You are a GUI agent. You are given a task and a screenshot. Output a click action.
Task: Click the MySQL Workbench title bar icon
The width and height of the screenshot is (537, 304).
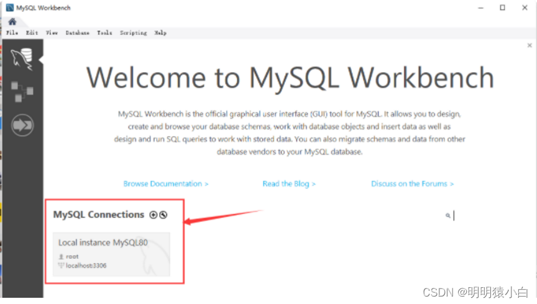10,7
